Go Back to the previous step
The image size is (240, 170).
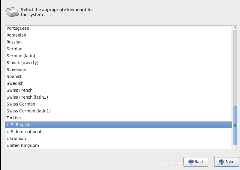tap(196, 162)
